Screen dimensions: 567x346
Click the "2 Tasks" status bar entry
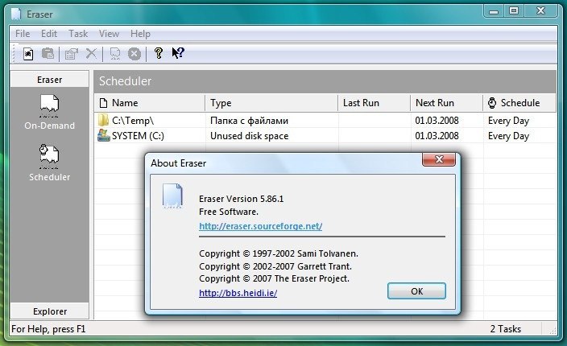tap(505, 328)
